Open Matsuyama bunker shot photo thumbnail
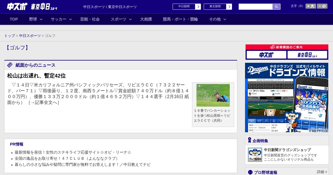Viewport: 333px width, 175px height. pyautogui.click(x=213, y=95)
